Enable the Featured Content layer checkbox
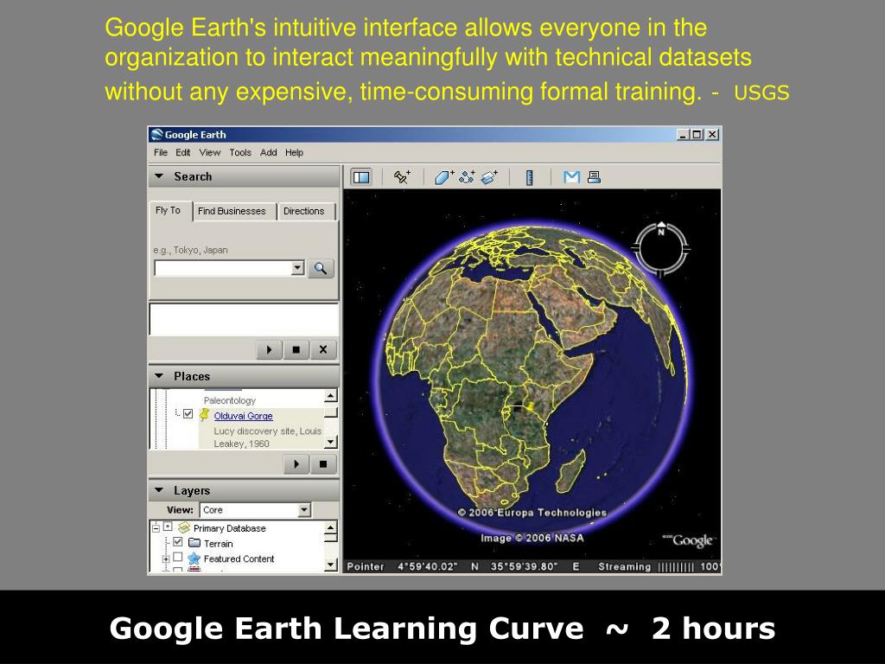 coord(178,558)
